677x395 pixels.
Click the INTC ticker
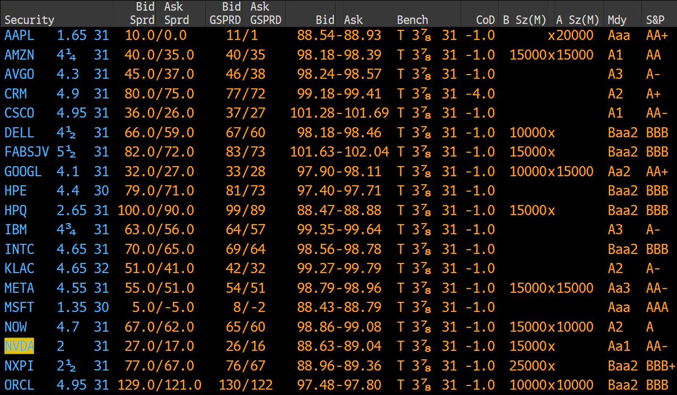(x=19, y=249)
